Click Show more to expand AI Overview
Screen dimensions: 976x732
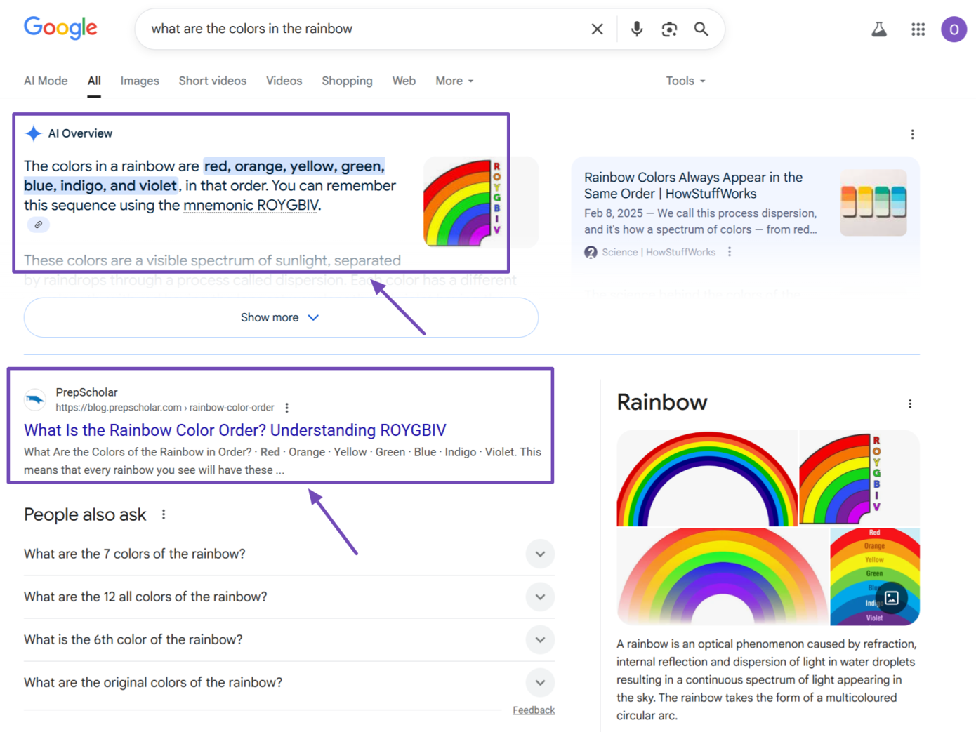coord(281,317)
